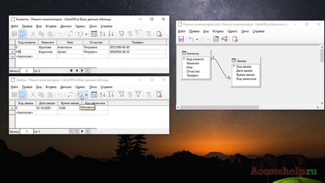Click Код клиента column header
This screenshot has width=325, height=183.
27,42
